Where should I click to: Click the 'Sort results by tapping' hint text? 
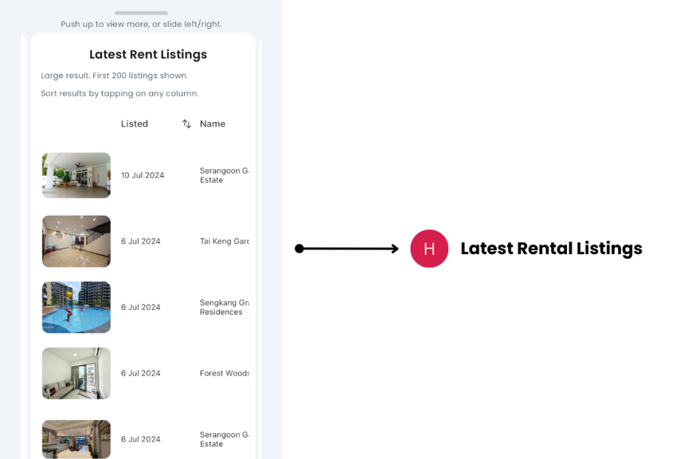tap(120, 93)
